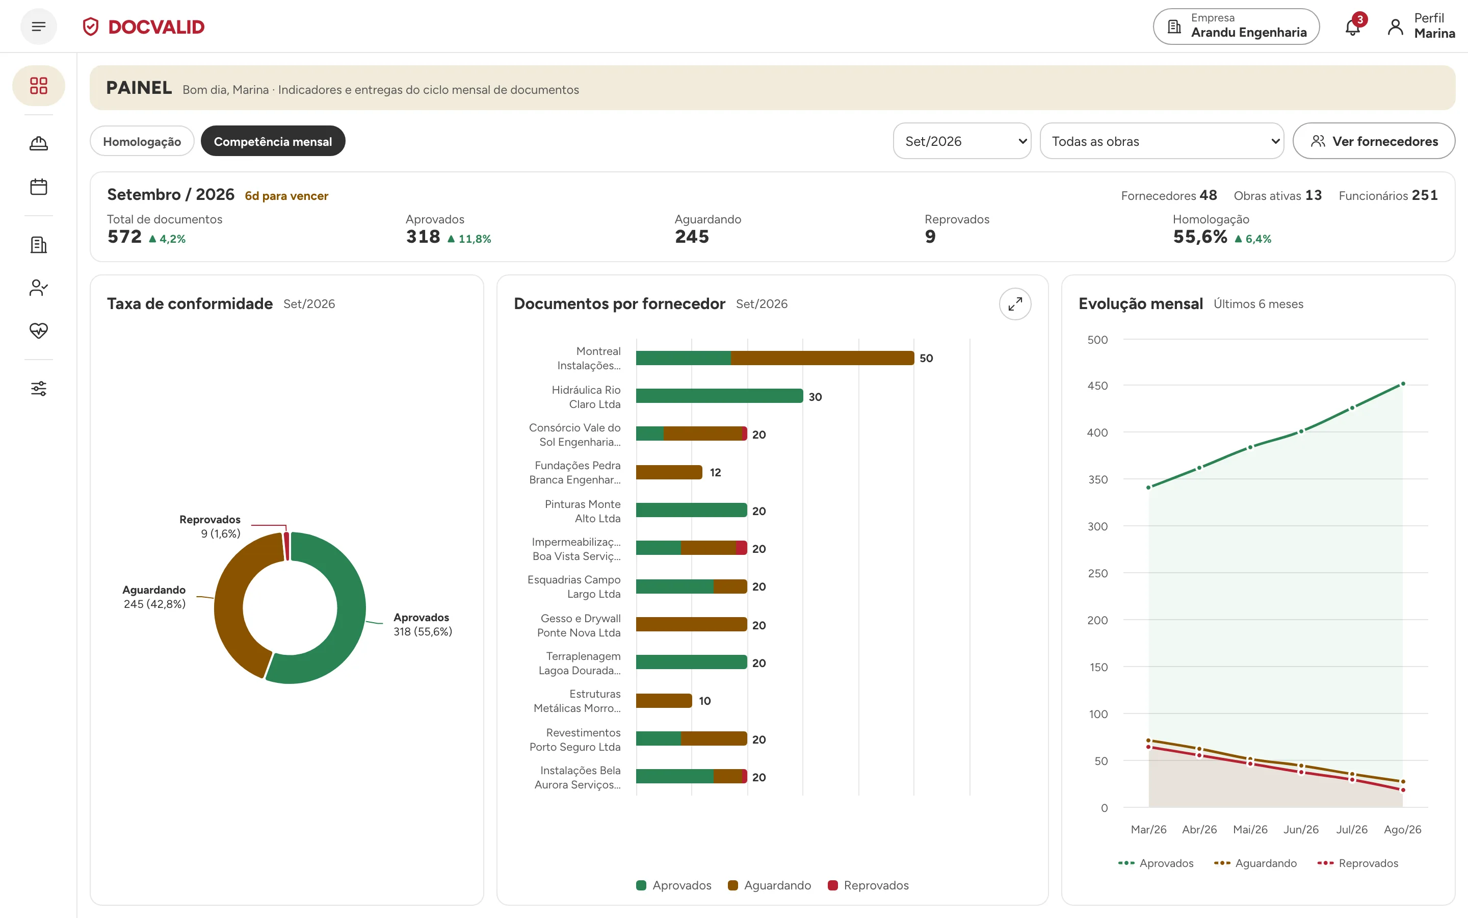Screen dimensions: 1468x918
Task: Click the Aguardando 245 summary value
Action: [x=692, y=237]
